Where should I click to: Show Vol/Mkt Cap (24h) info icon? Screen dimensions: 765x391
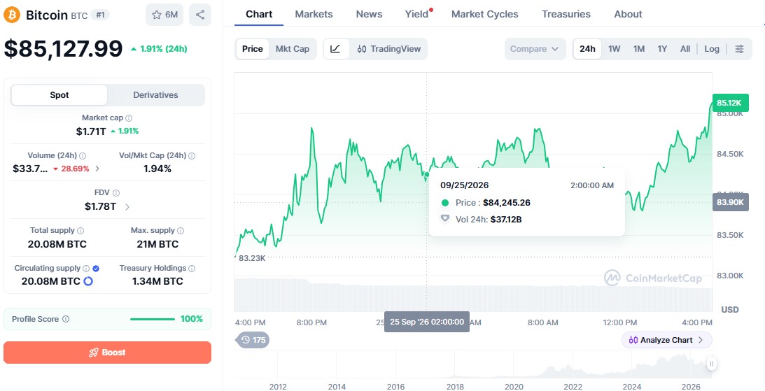pyautogui.click(x=192, y=156)
